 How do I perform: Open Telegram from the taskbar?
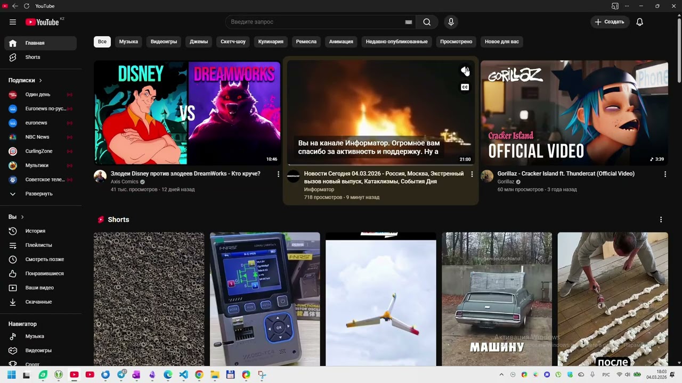tap(121, 374)
